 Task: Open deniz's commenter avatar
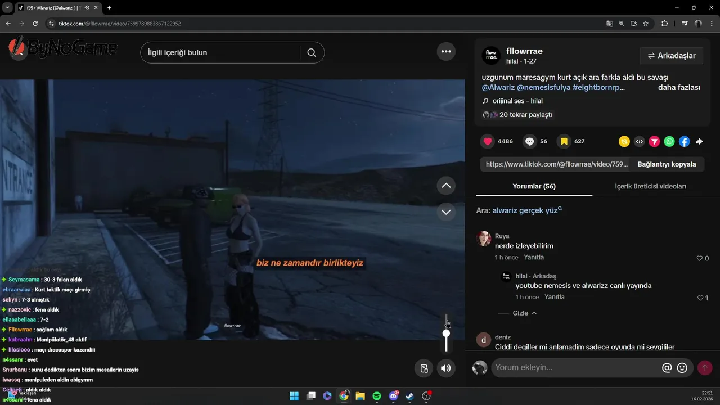click(484, 340)
